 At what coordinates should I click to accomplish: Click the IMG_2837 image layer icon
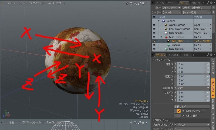(168, 41)
